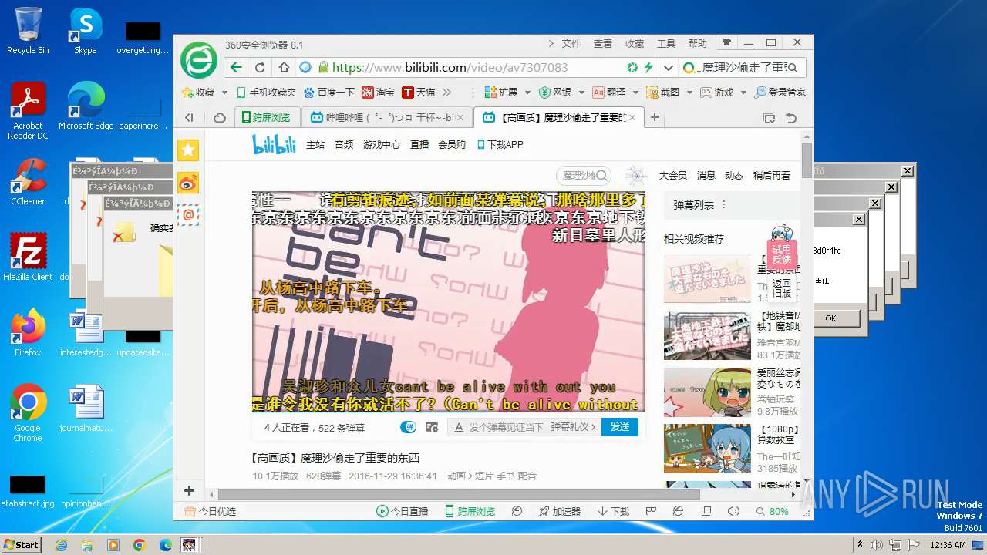
Task: Open the 【地铁音MAD】 recommended video thumbnail
Action: (707, 336)
